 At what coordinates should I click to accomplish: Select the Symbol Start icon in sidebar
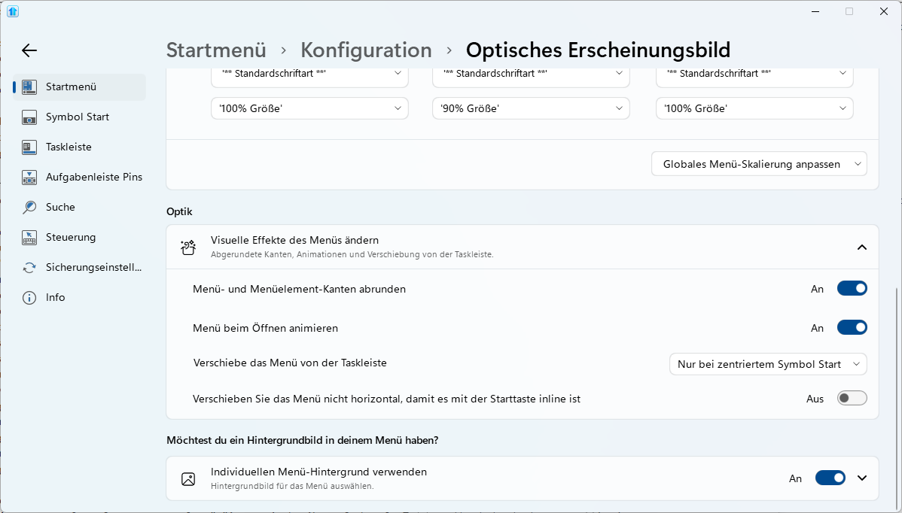tap(29, 117)
